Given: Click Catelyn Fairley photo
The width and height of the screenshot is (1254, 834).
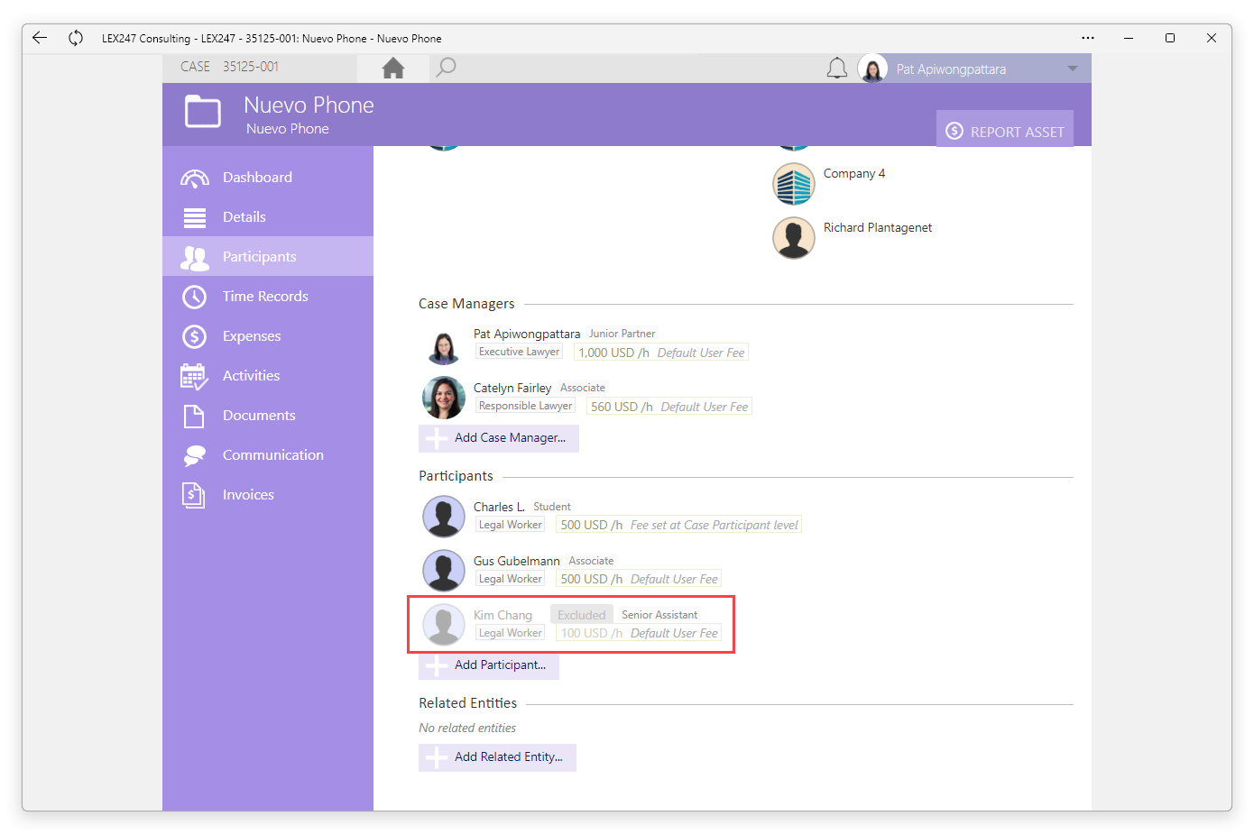Looking at the screenshot, I should tap(444, 398).
